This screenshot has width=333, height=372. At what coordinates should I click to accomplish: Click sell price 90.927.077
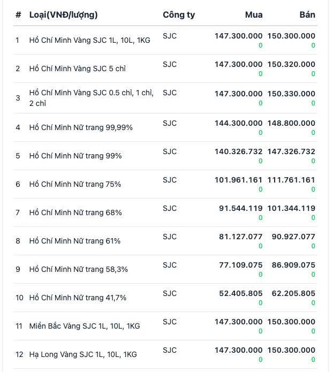[293, 237]
